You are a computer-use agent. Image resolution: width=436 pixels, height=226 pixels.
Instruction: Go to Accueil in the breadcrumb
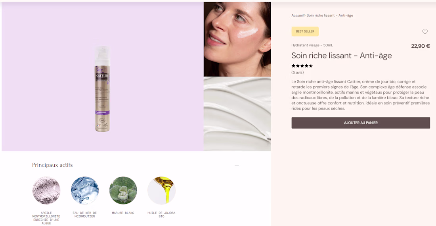(x=297, y=15)
